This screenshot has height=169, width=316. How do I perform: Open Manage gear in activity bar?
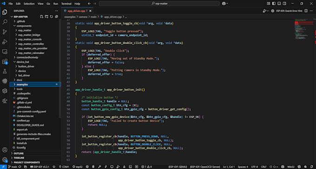point(5,160)
